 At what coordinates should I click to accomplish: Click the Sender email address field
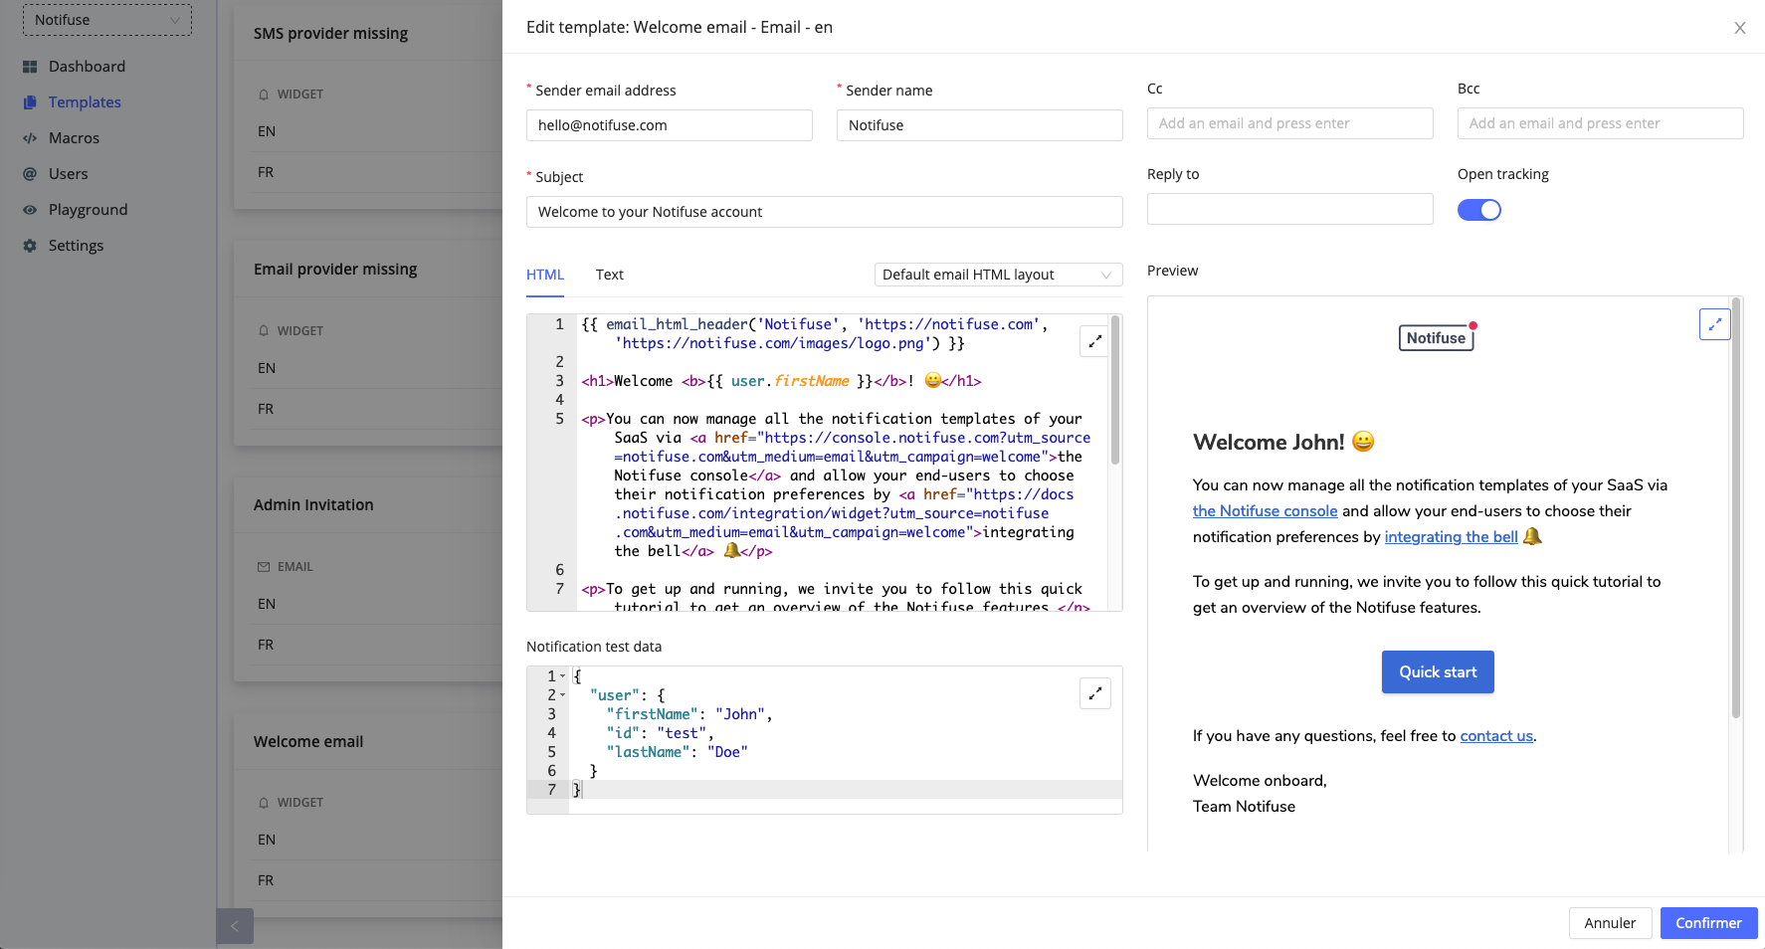(x=670, y=125)
